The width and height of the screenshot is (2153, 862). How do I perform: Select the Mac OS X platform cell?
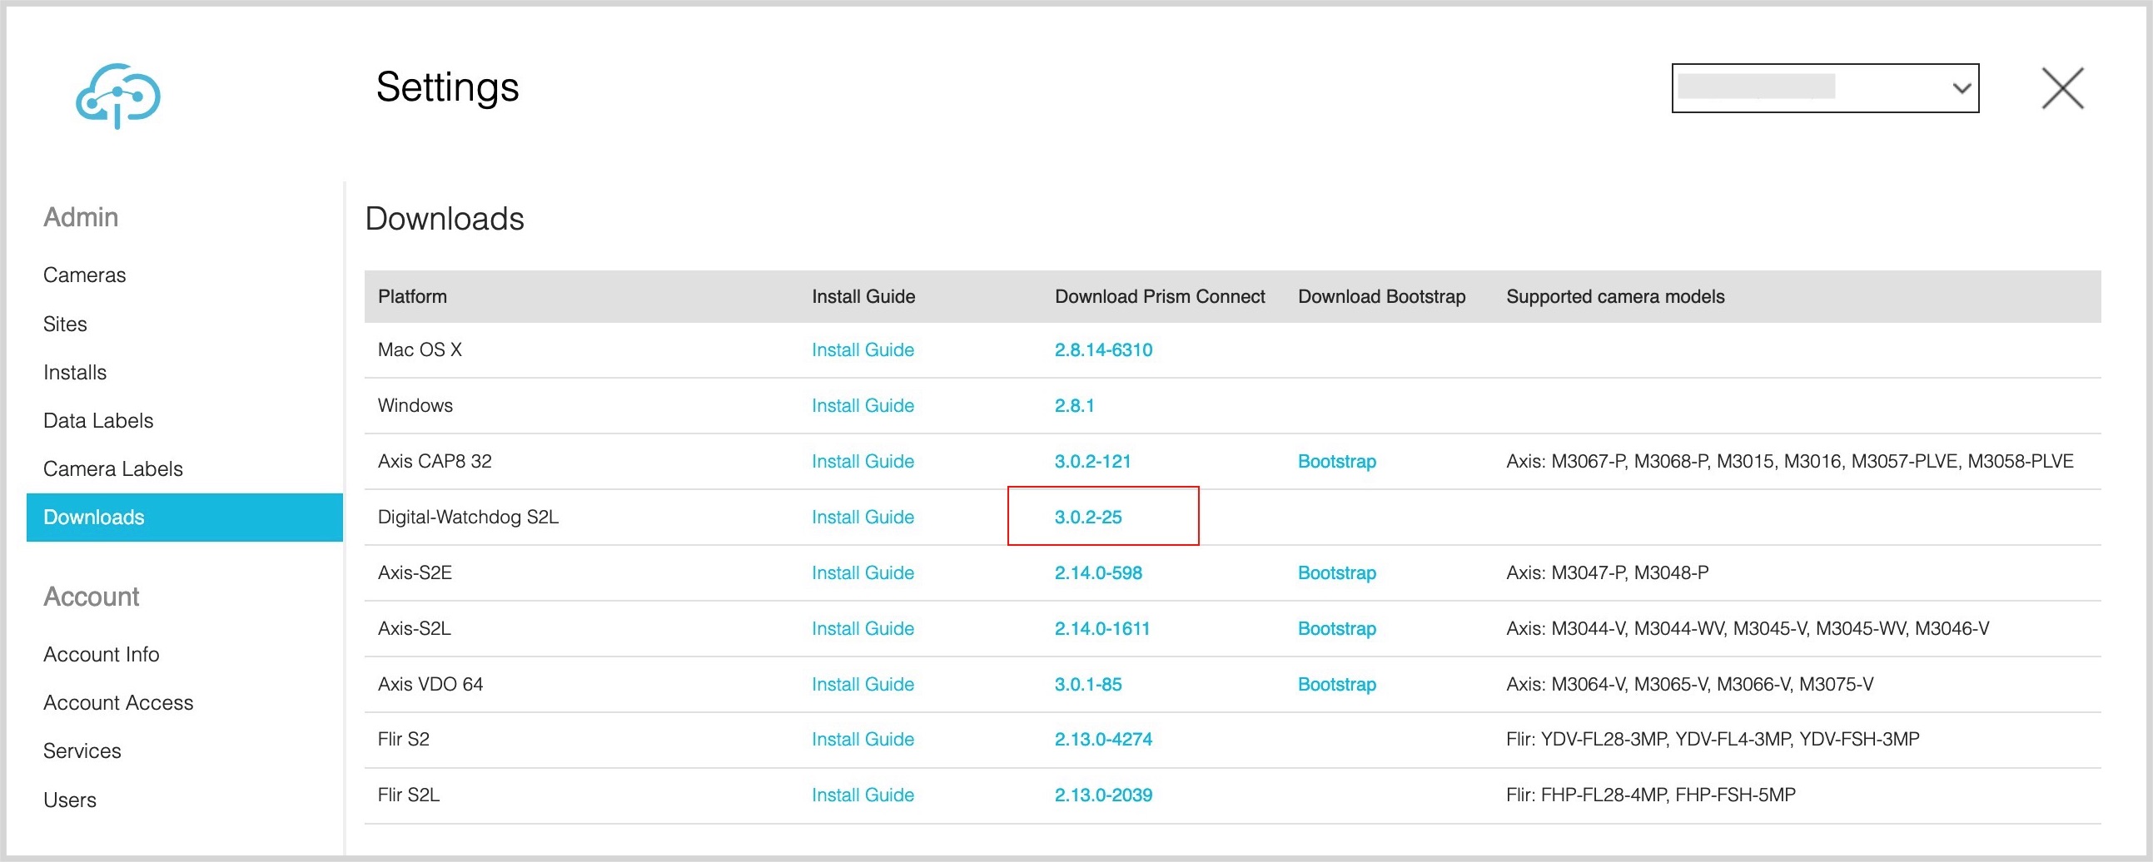coord(420,350)
